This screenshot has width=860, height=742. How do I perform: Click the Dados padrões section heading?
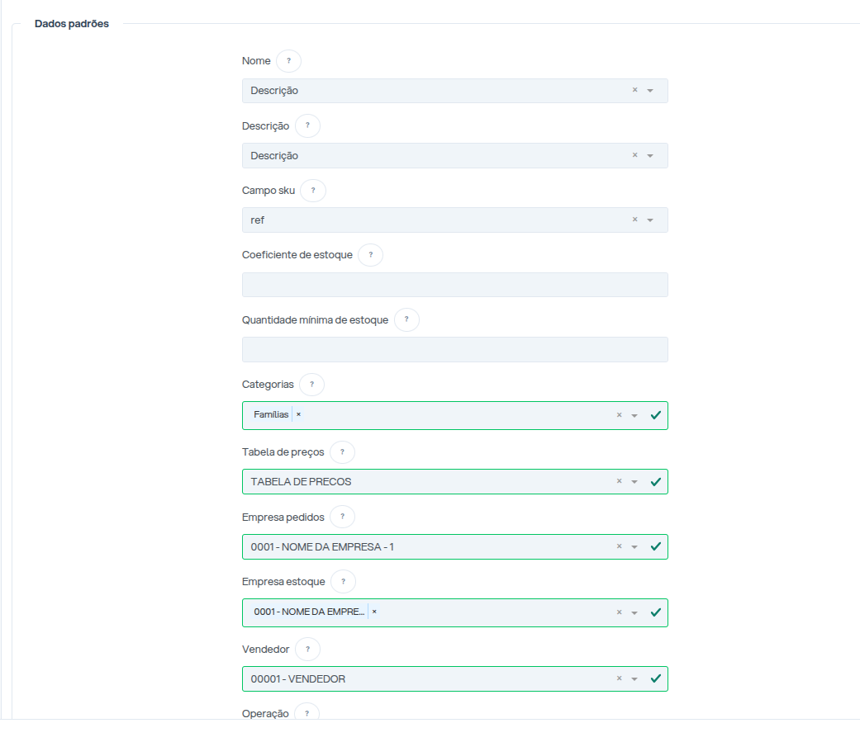pos(72,24)
